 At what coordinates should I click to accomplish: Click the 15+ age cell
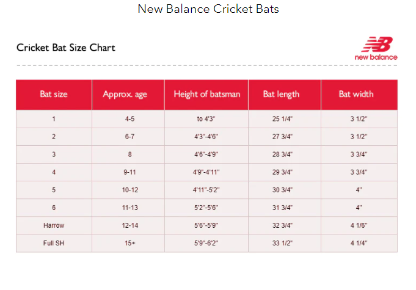(130, 243)
